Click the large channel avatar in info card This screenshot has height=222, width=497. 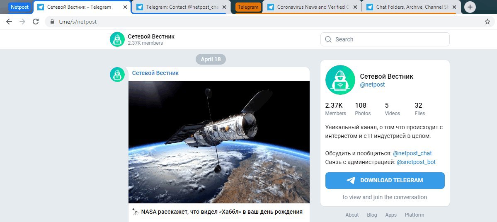point(340,80)
